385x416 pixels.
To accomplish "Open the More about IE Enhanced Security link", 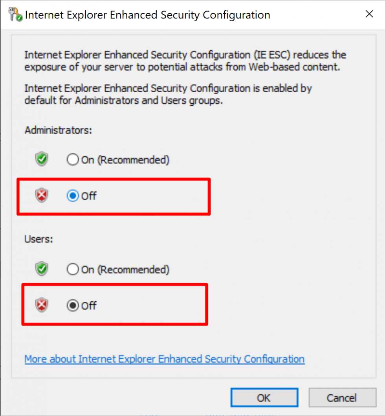I will pyautogui.click(x=164, y=359).
